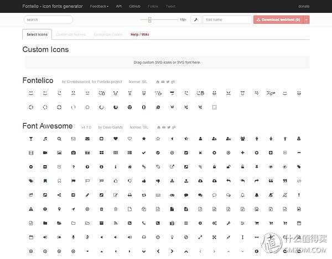This screenshot has height=259, width=332.
Task: Select the map location pin icon
Action: pyautogui.click(x=59, y=209)
